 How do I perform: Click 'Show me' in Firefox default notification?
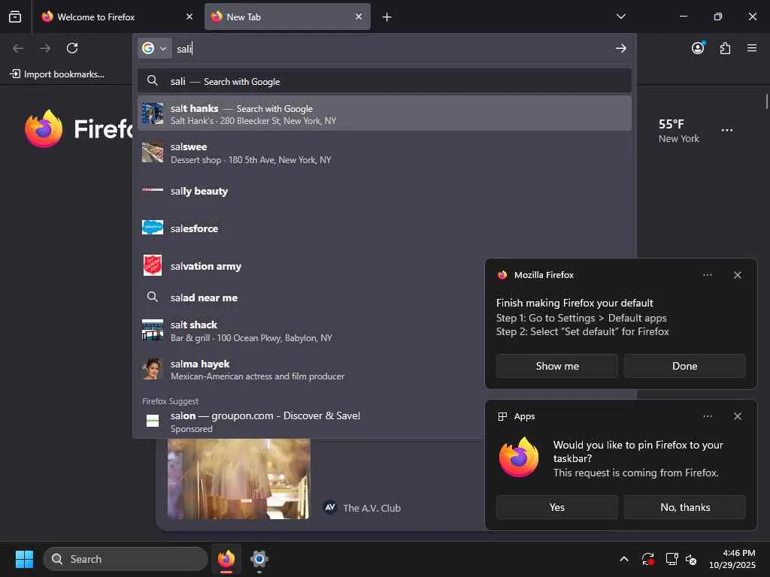[x=557, y=366]
